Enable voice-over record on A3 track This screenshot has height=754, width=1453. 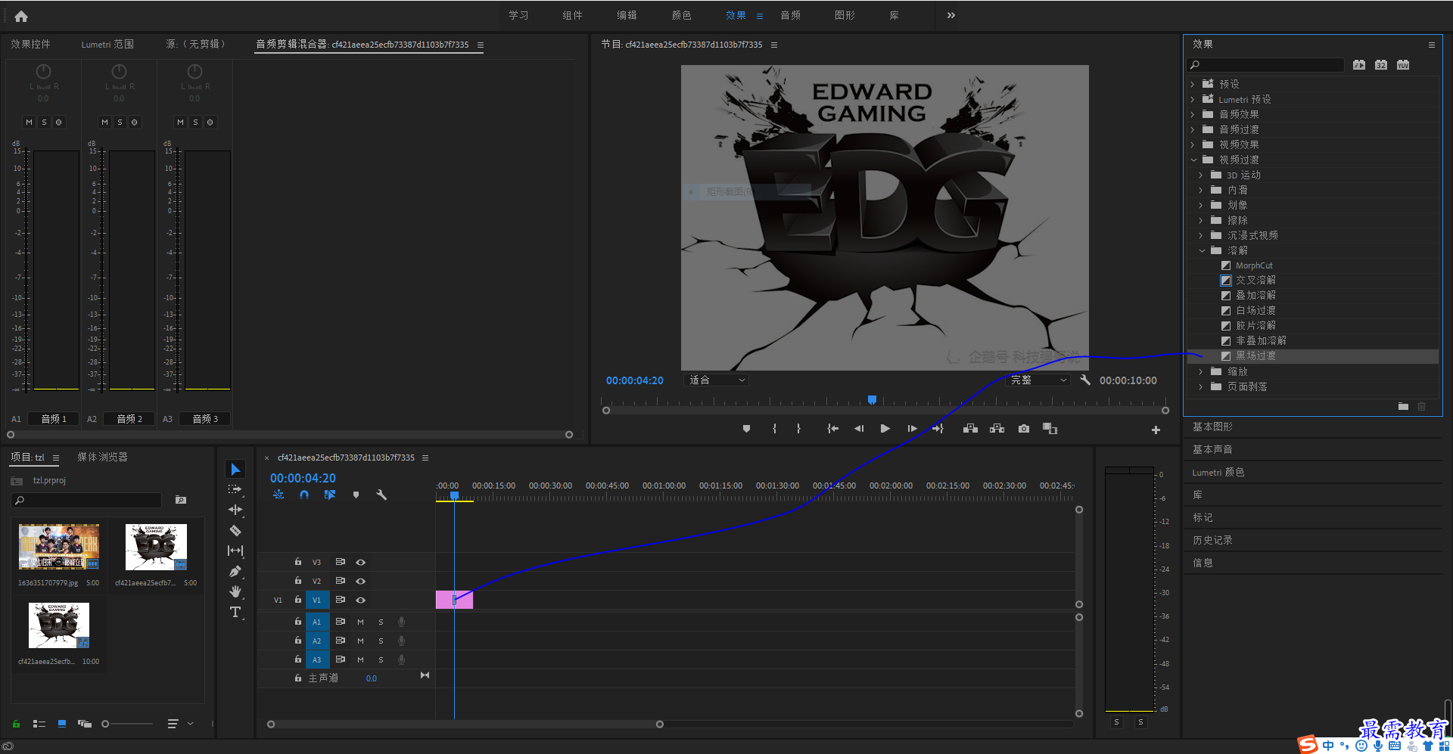click(401, 659)
